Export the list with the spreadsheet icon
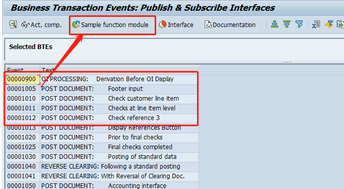Screen dimensions: 344x189 coord(316,24)
